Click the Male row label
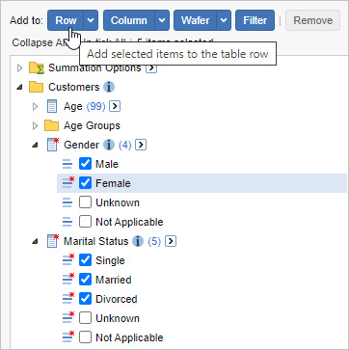 pos(107,164)
